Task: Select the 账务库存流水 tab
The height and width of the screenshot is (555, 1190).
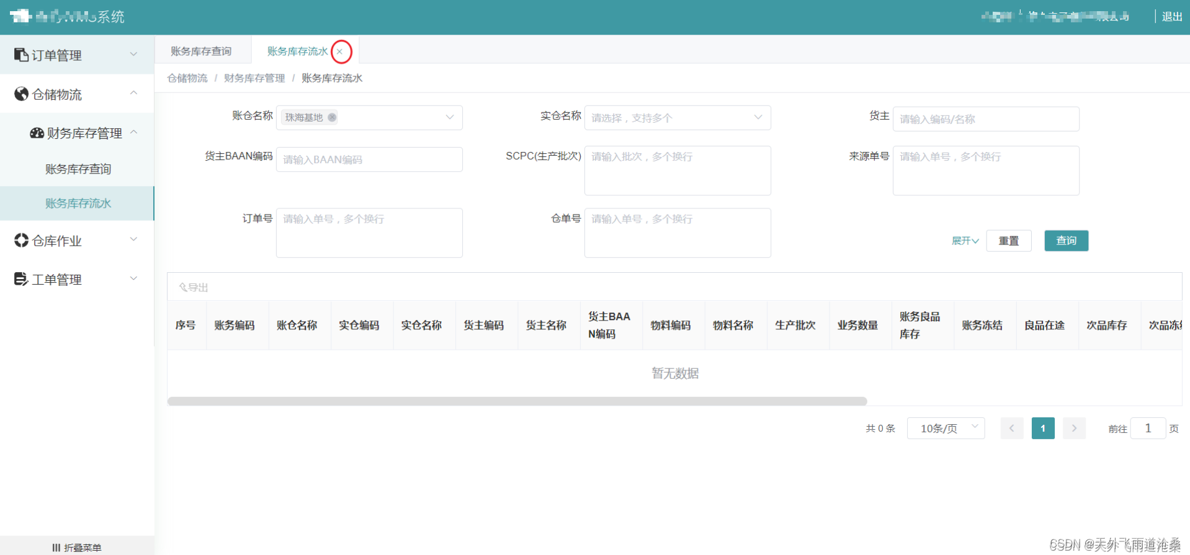Action: tap(297, 51)
